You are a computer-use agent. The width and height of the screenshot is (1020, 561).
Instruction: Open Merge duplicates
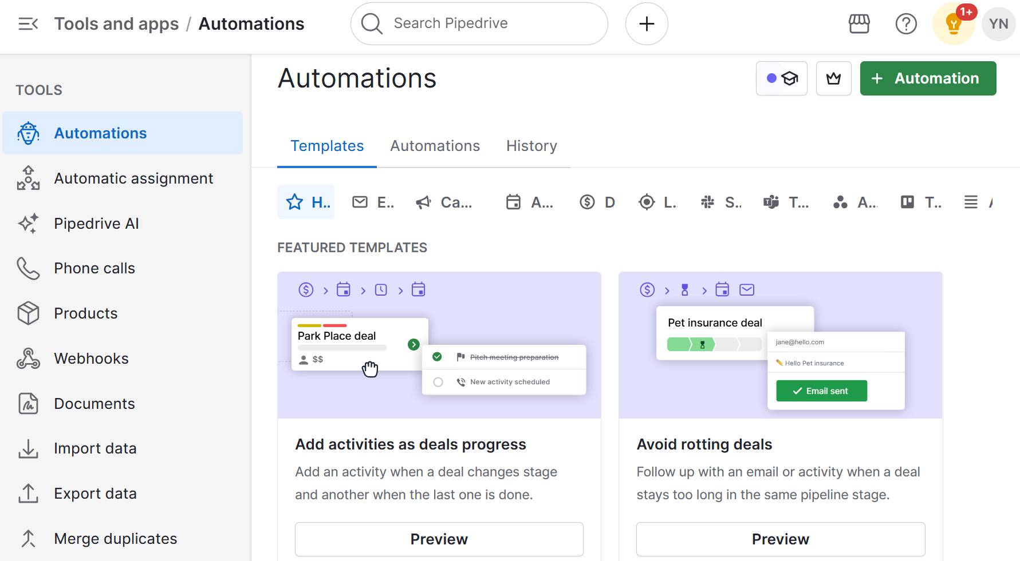123,539
